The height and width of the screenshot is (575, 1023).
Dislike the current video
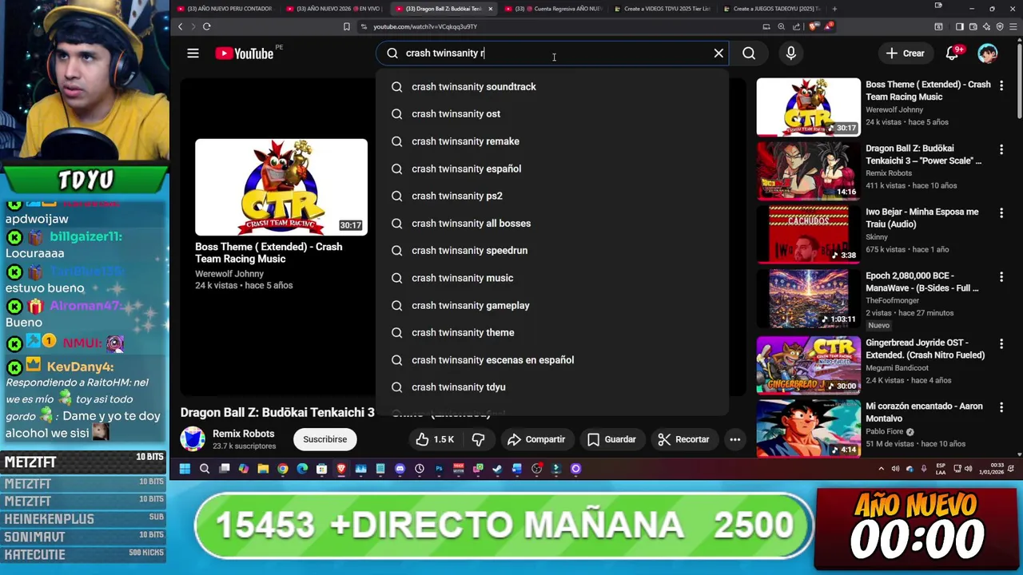[479, 439]
